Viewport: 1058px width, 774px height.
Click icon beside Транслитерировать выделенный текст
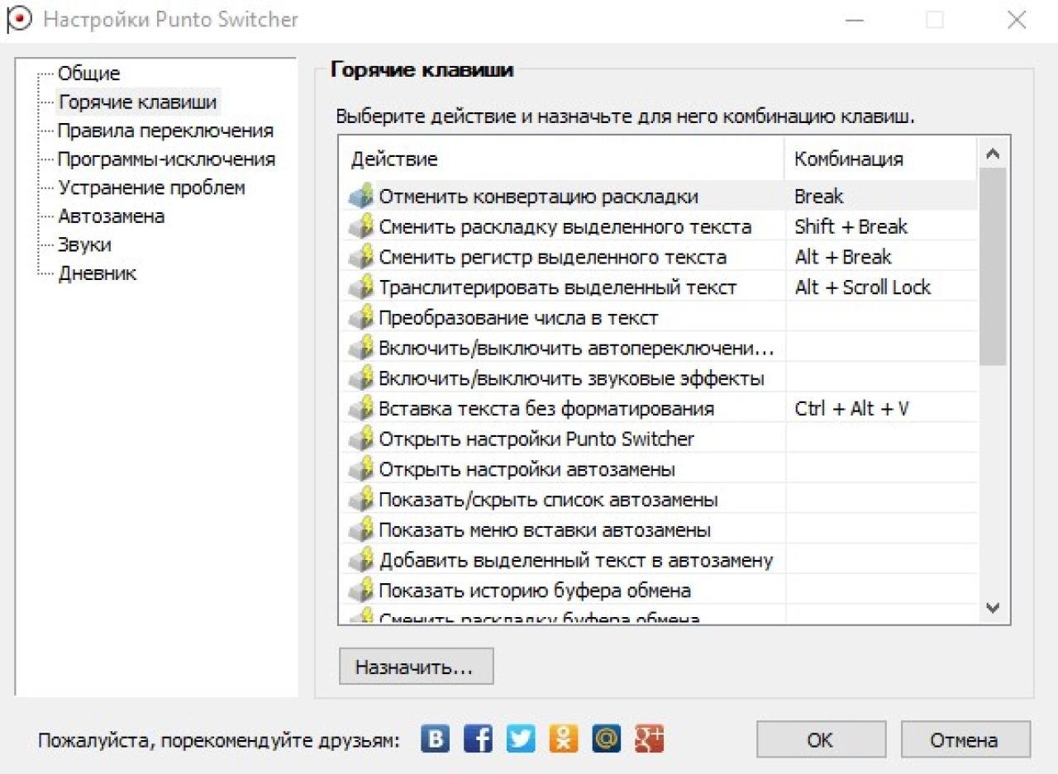click(x=361, y=287)
